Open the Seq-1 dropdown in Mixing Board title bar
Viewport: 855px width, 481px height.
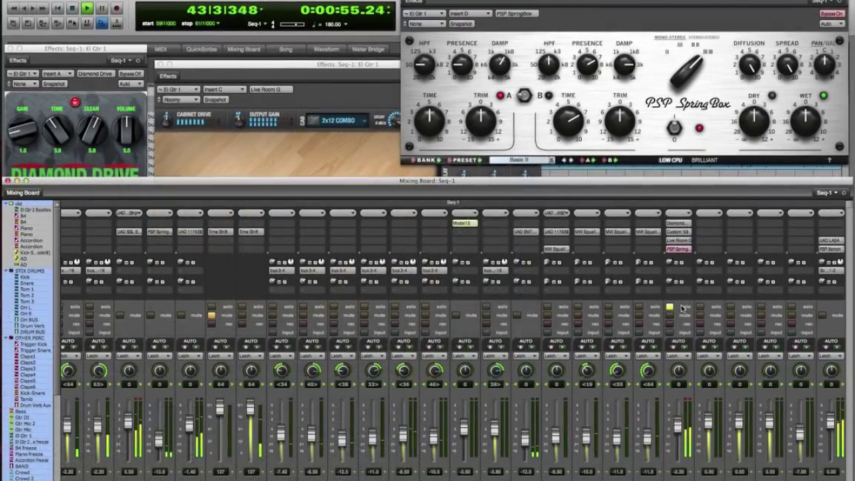827,193
